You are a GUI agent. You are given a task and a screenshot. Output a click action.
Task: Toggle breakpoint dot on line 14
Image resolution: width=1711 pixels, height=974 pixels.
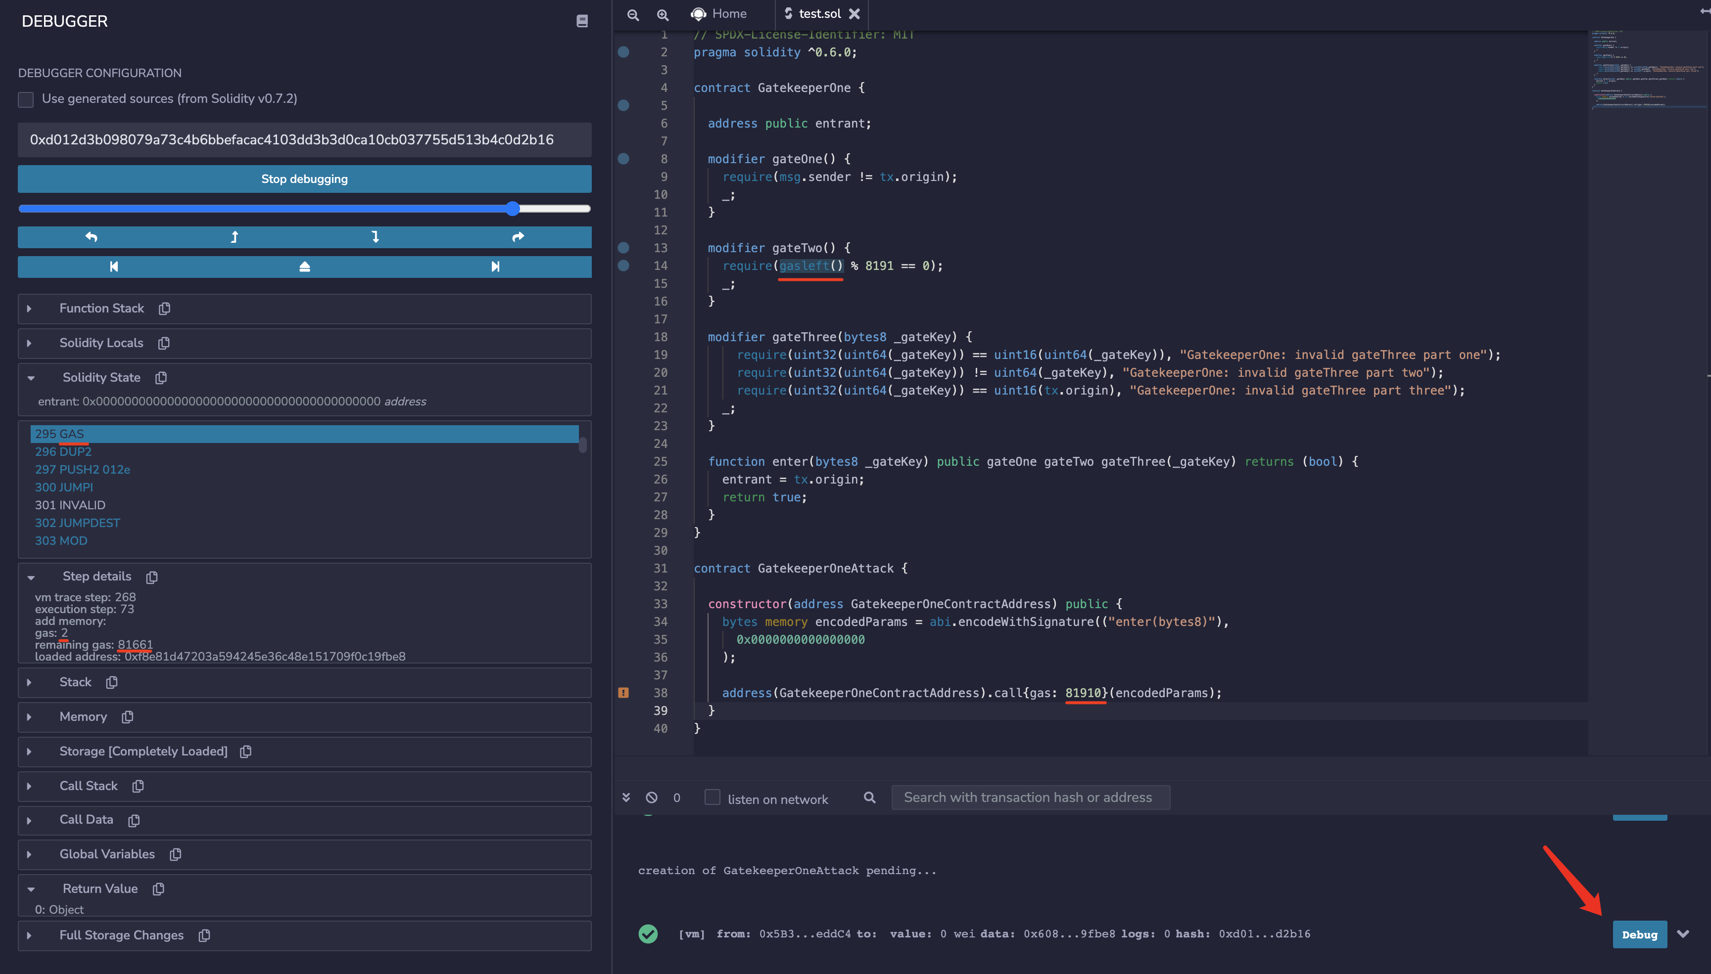[x=623, y=266]
